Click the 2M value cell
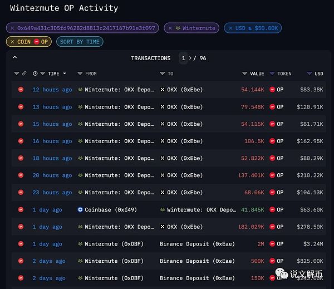334x289 pixels. (x=261, y=244)
